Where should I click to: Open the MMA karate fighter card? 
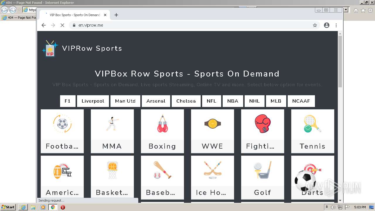coord(112,131)
